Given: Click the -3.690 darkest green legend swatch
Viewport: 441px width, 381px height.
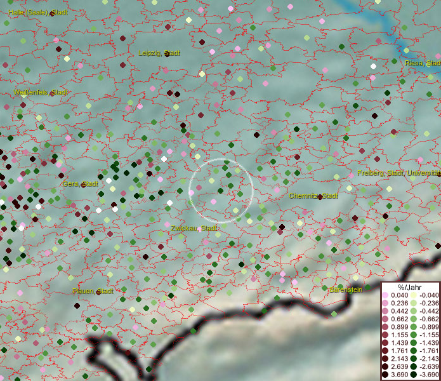Looking at the screenshot, I should click(412, 375).
